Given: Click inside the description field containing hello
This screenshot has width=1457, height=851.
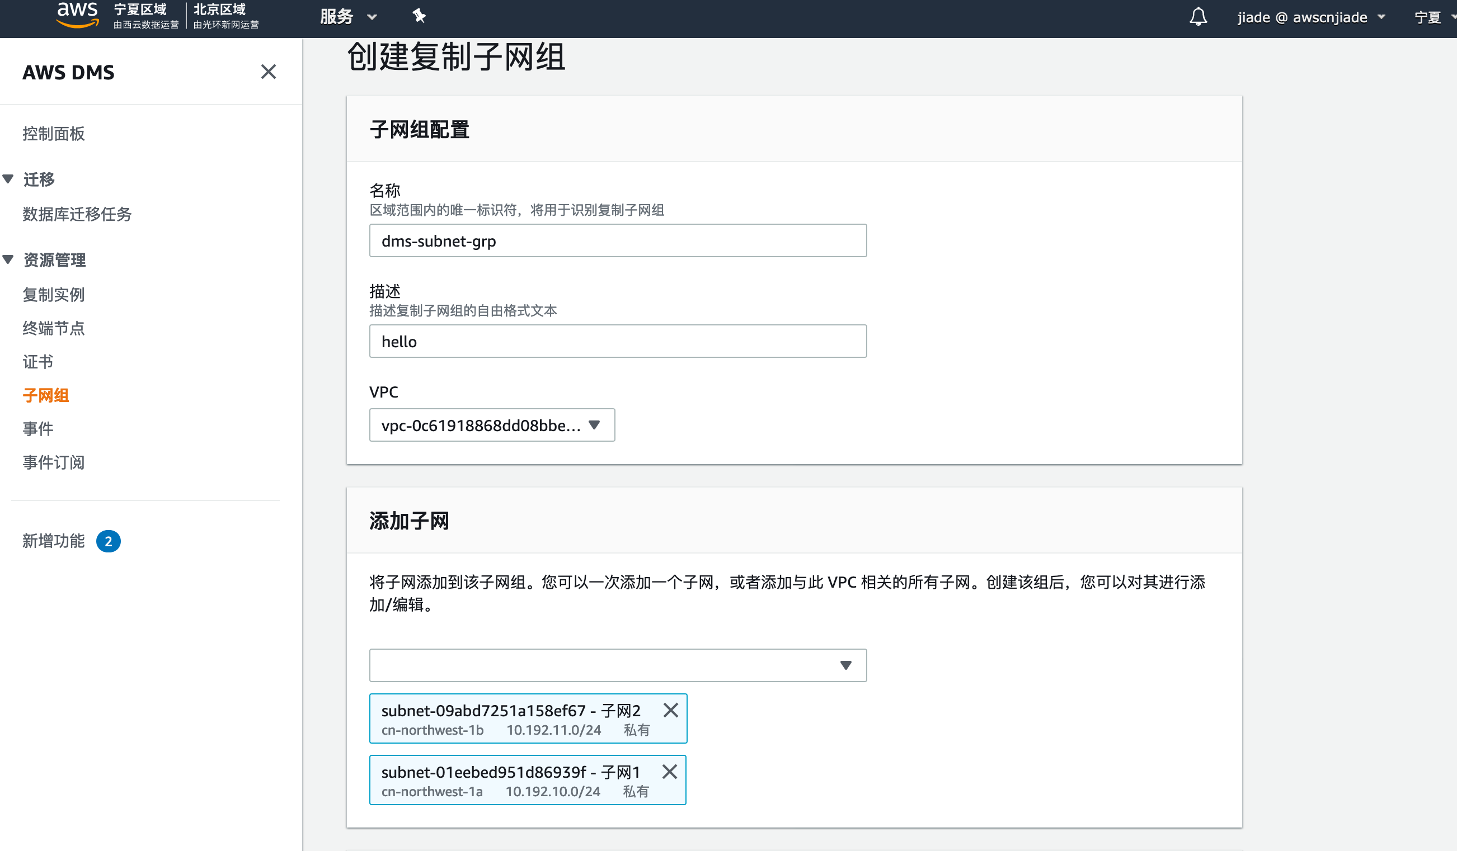Looking at the screenshot, I should tap(618, 341).
